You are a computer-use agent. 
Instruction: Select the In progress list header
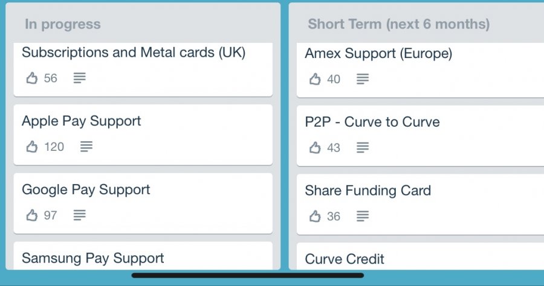[x=63, y=25]
